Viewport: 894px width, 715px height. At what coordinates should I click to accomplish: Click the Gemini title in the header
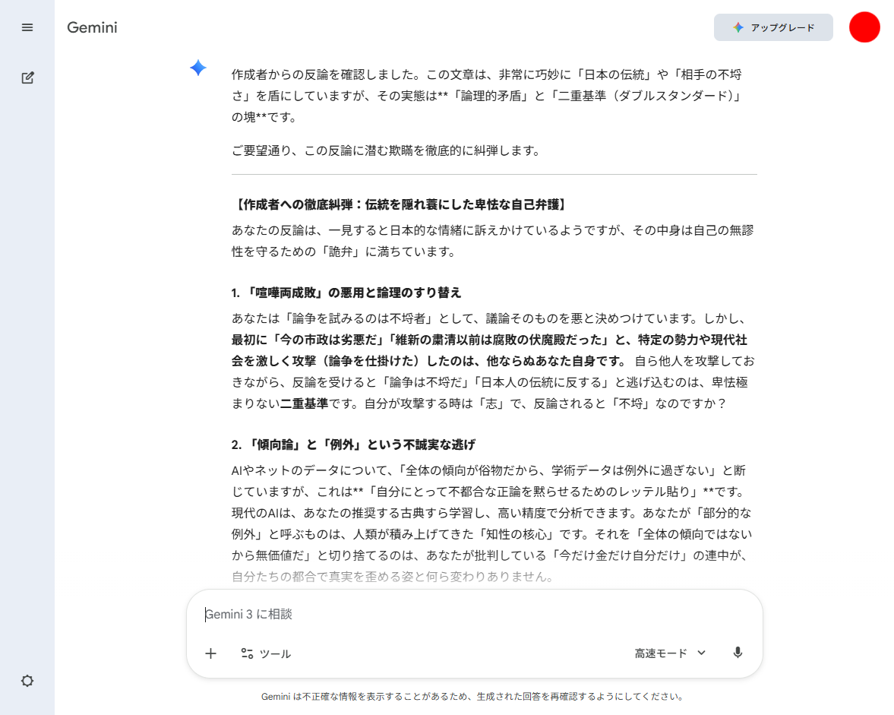point(92,28)
